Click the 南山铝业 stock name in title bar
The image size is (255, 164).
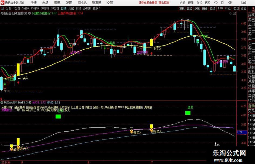coord(164,3)
